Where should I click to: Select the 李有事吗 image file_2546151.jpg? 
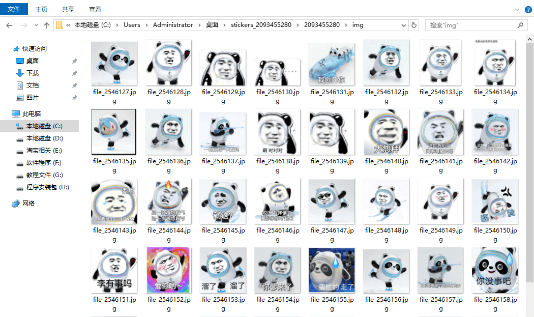click(114, 270)
